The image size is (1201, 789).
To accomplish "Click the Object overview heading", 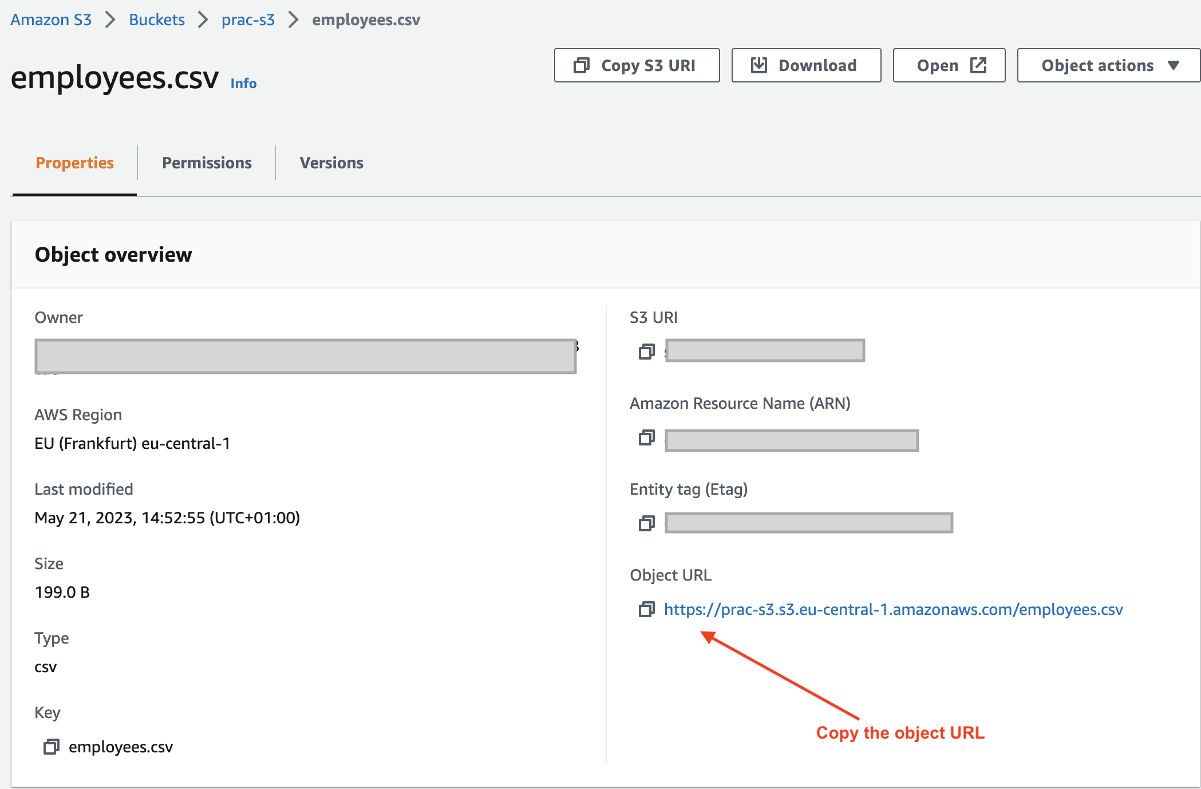I will pyautogui.click(x=113, y=254).
